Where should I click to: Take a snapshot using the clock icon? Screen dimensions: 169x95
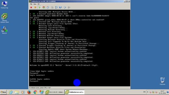[x=48, y=7]
